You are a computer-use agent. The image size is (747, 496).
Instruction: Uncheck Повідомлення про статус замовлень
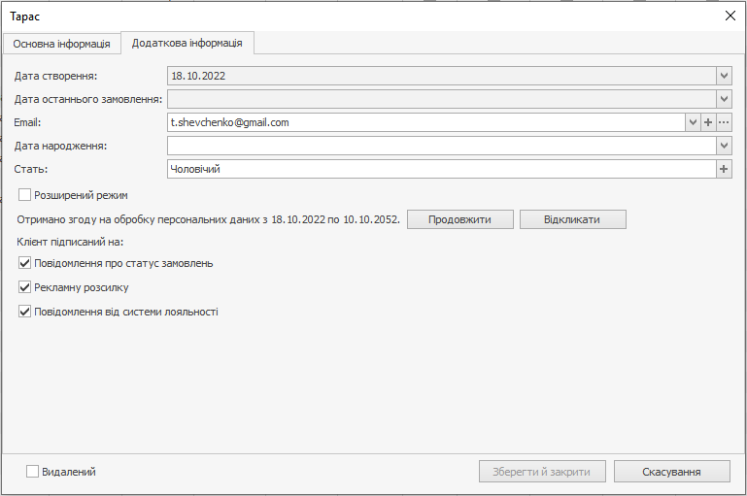[25, 263]
